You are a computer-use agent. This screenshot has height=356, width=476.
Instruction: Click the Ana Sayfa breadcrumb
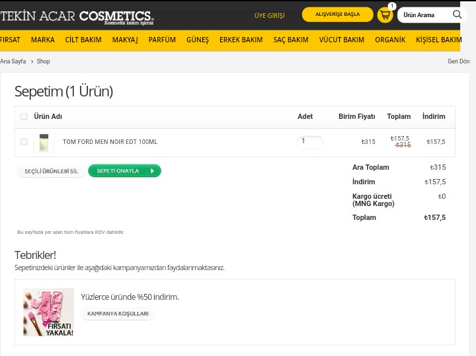click(13, 61)
